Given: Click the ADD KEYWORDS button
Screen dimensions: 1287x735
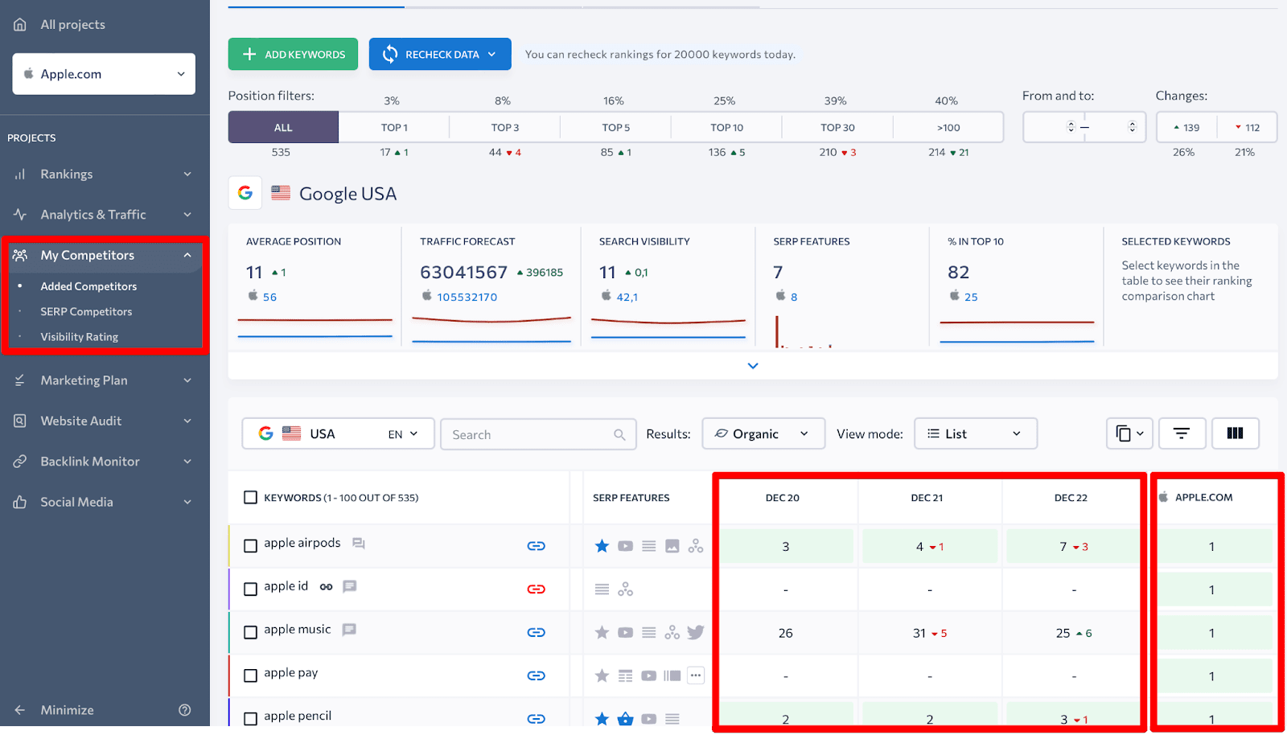Looking at the screenshot, I should click(x=293, y=54).
